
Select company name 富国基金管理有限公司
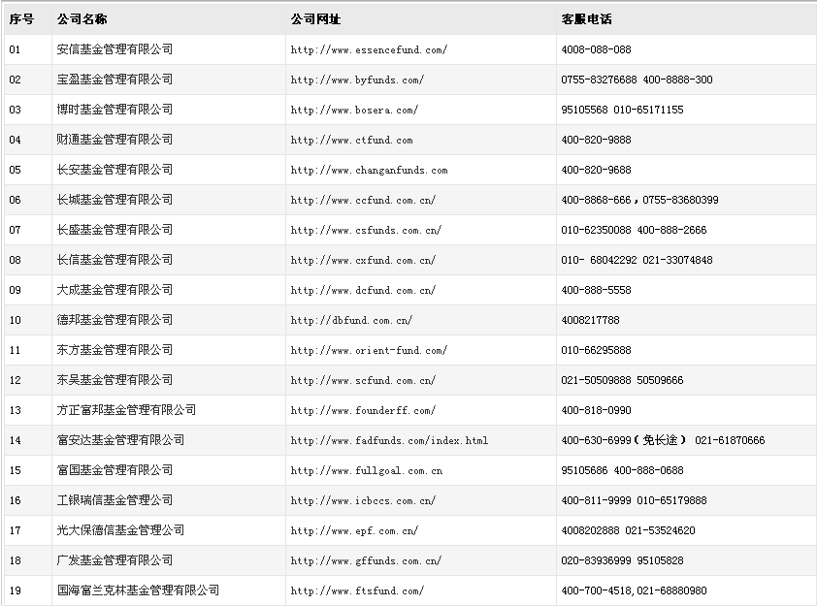[x=114, y=470]
